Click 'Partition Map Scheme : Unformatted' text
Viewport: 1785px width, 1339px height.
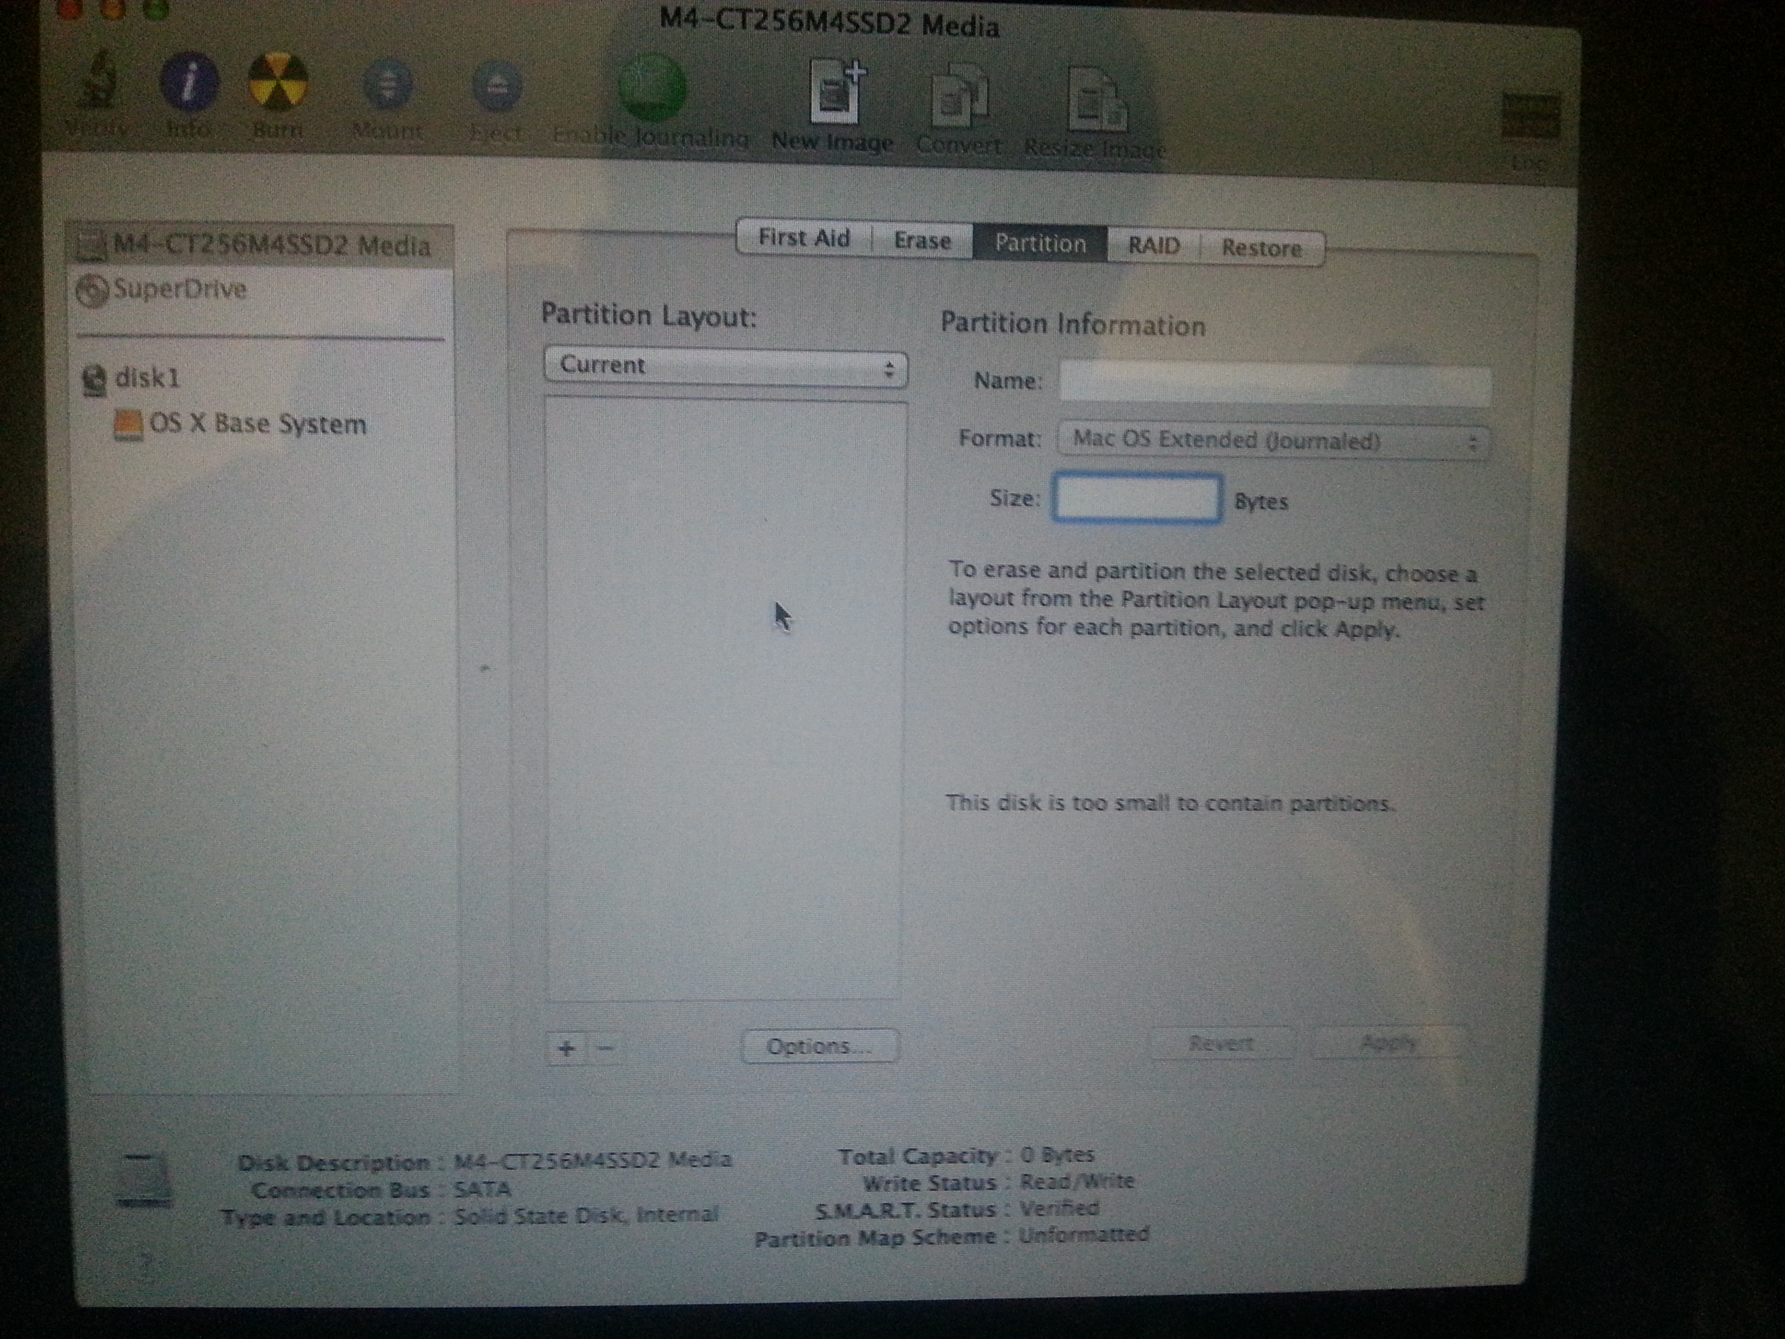(x=952, y=1237)
